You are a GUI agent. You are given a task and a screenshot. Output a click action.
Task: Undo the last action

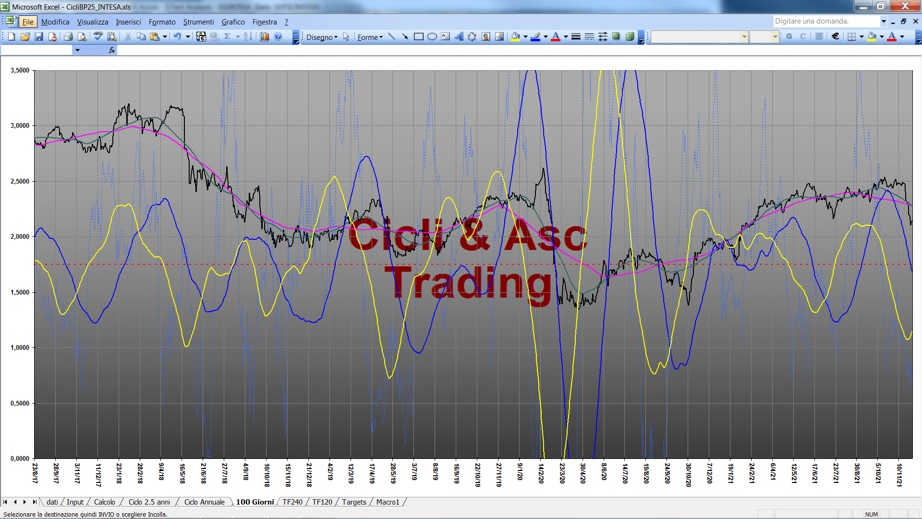pyautogui.click(x=177, y=37)
